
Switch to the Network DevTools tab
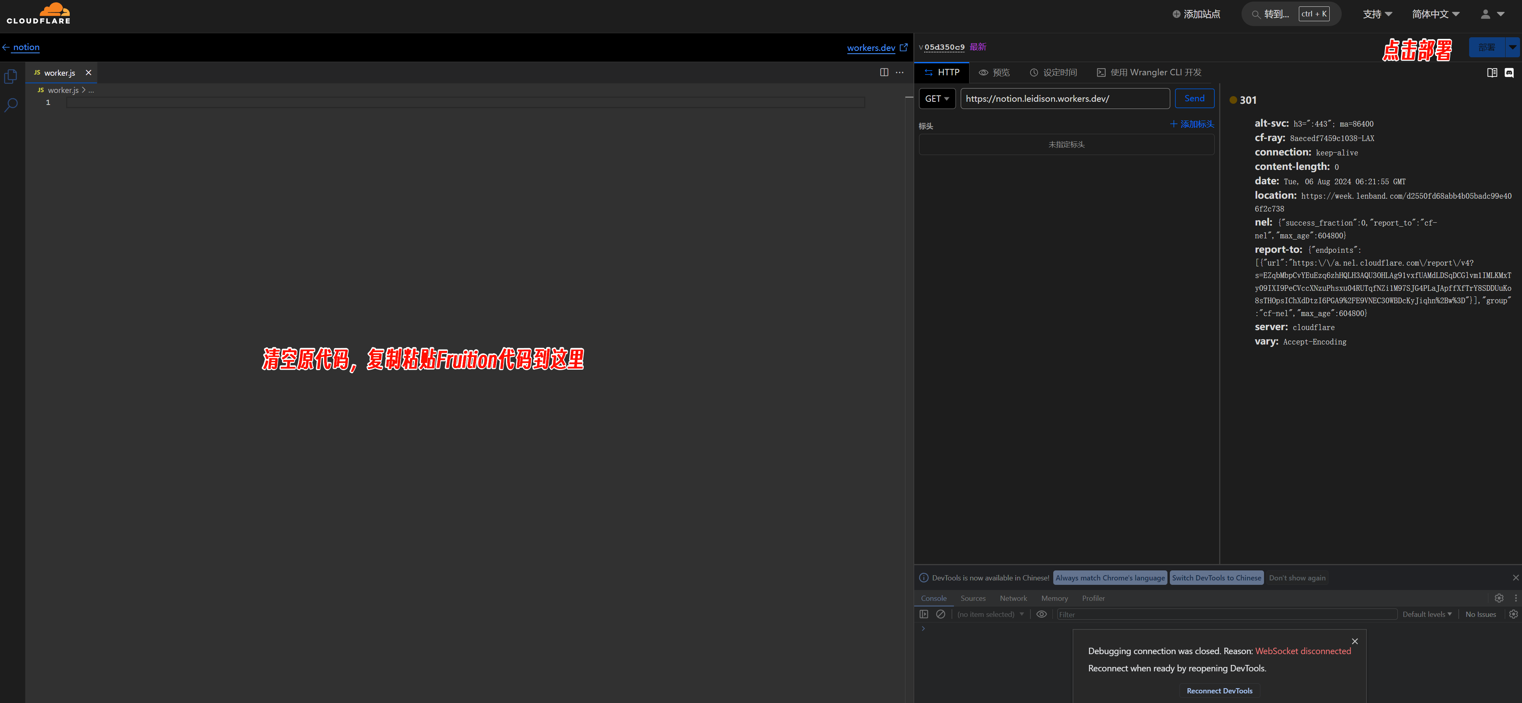[x=1013, y=598]
